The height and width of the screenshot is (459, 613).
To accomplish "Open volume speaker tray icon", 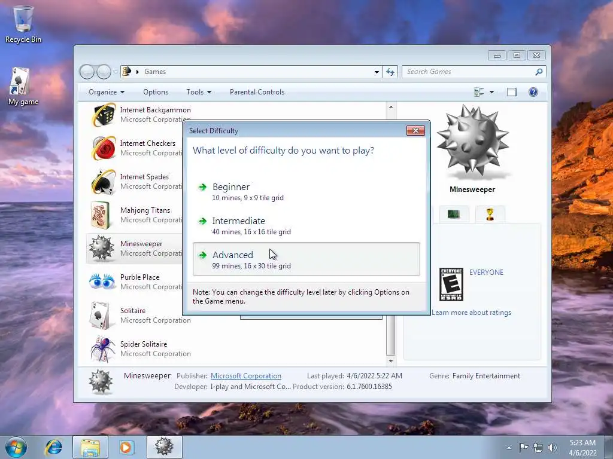I will tap(553, 448).
